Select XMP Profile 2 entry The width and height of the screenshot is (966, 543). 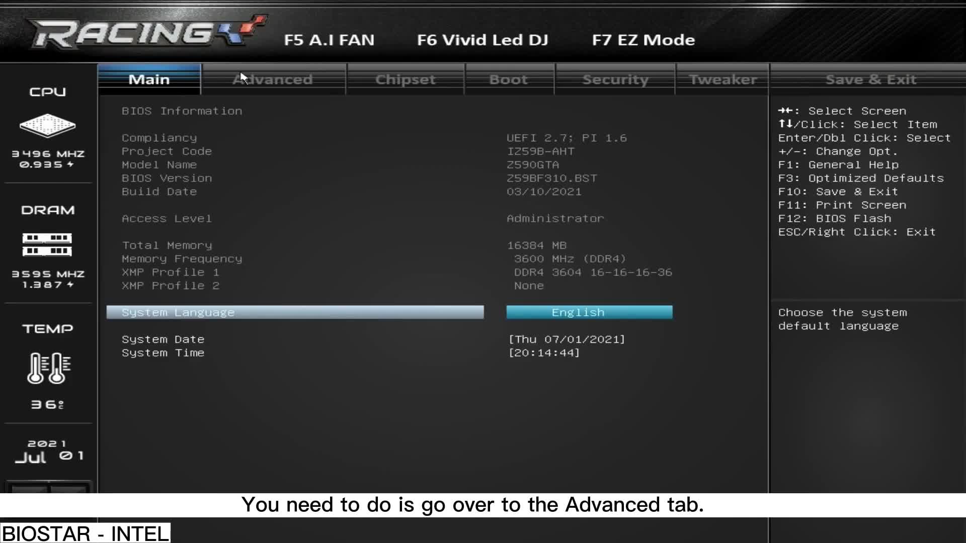point(171,286)
